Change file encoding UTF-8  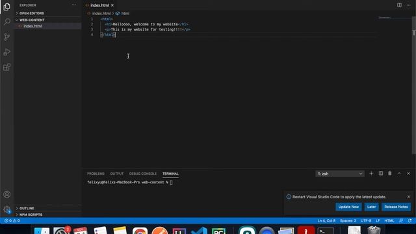coord(366,221)
